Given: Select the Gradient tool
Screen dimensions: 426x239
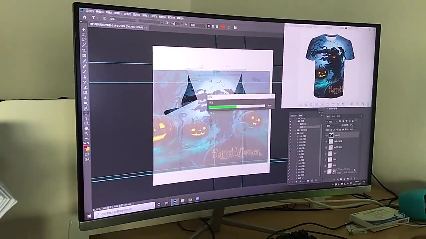Looking at the screenshot, I should click(85, 92).
